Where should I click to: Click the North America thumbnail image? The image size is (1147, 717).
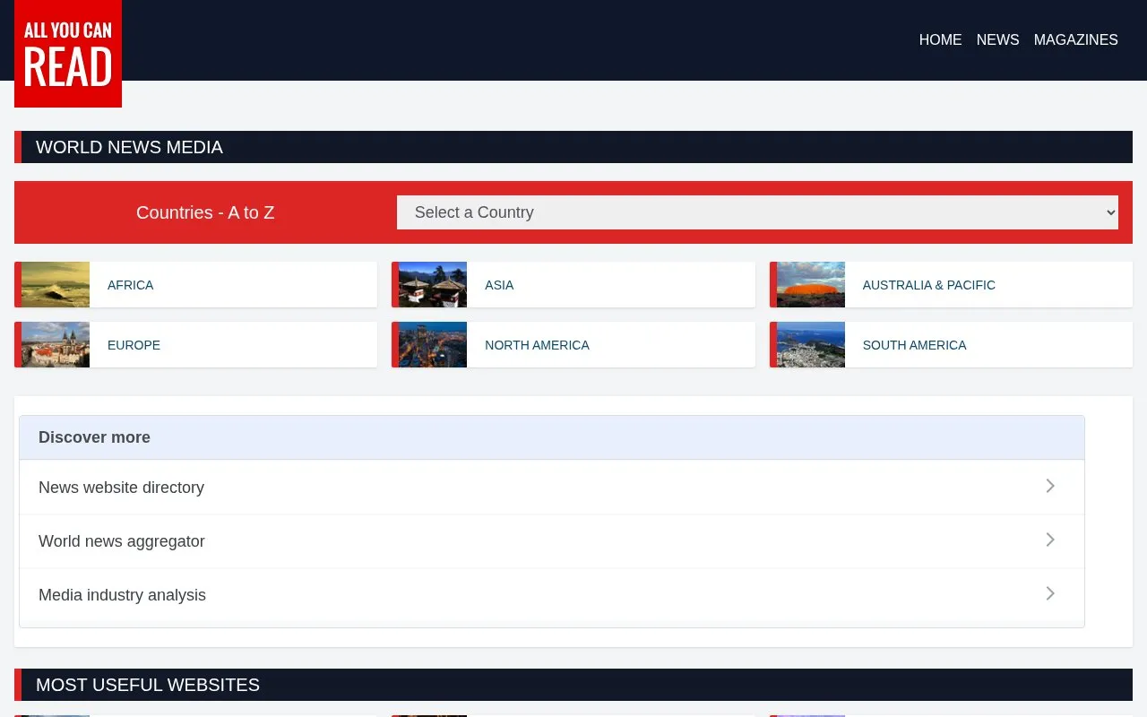433,344
